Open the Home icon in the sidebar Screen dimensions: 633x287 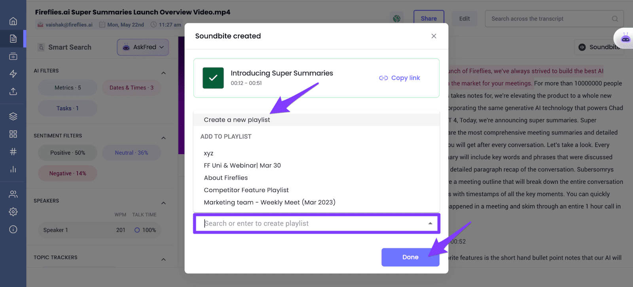(13, 21)
